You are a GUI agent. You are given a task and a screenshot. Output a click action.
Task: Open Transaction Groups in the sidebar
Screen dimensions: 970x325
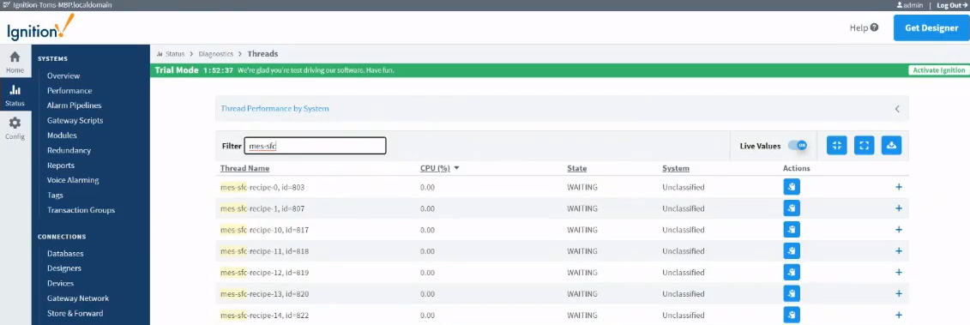coord(81,210)
